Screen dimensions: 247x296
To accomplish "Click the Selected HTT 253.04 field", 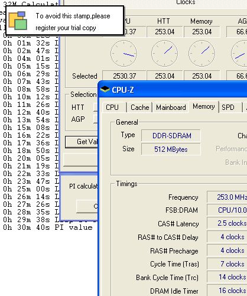I will tap(165, 76).
